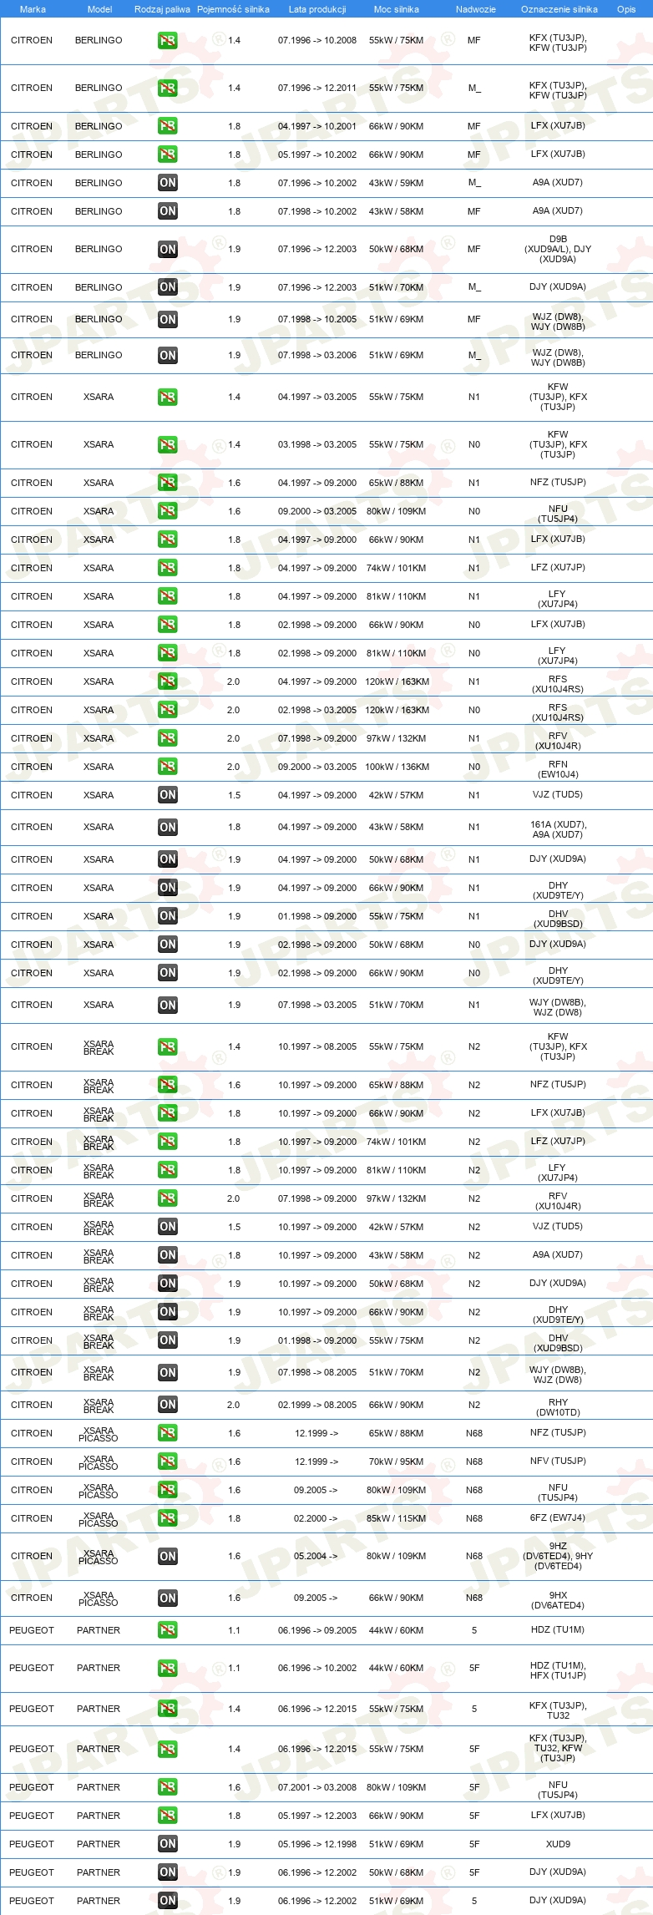Viewport: 653px width, 1915px height.
Task: Click diesel ON icon in Xsara 161A (XUD7) row
Action: [168, 828]
